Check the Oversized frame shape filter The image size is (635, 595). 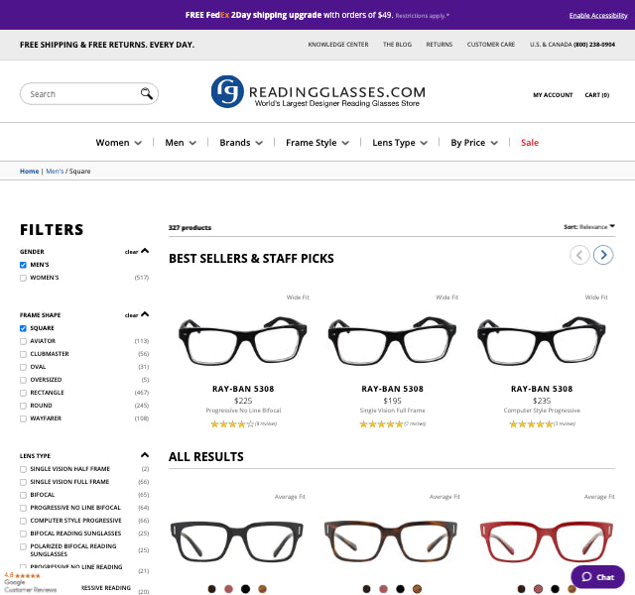(23, 380)
